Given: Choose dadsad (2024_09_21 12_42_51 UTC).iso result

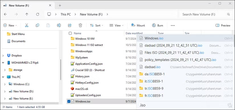Looking at the screenshot, I should coord(185,45).
